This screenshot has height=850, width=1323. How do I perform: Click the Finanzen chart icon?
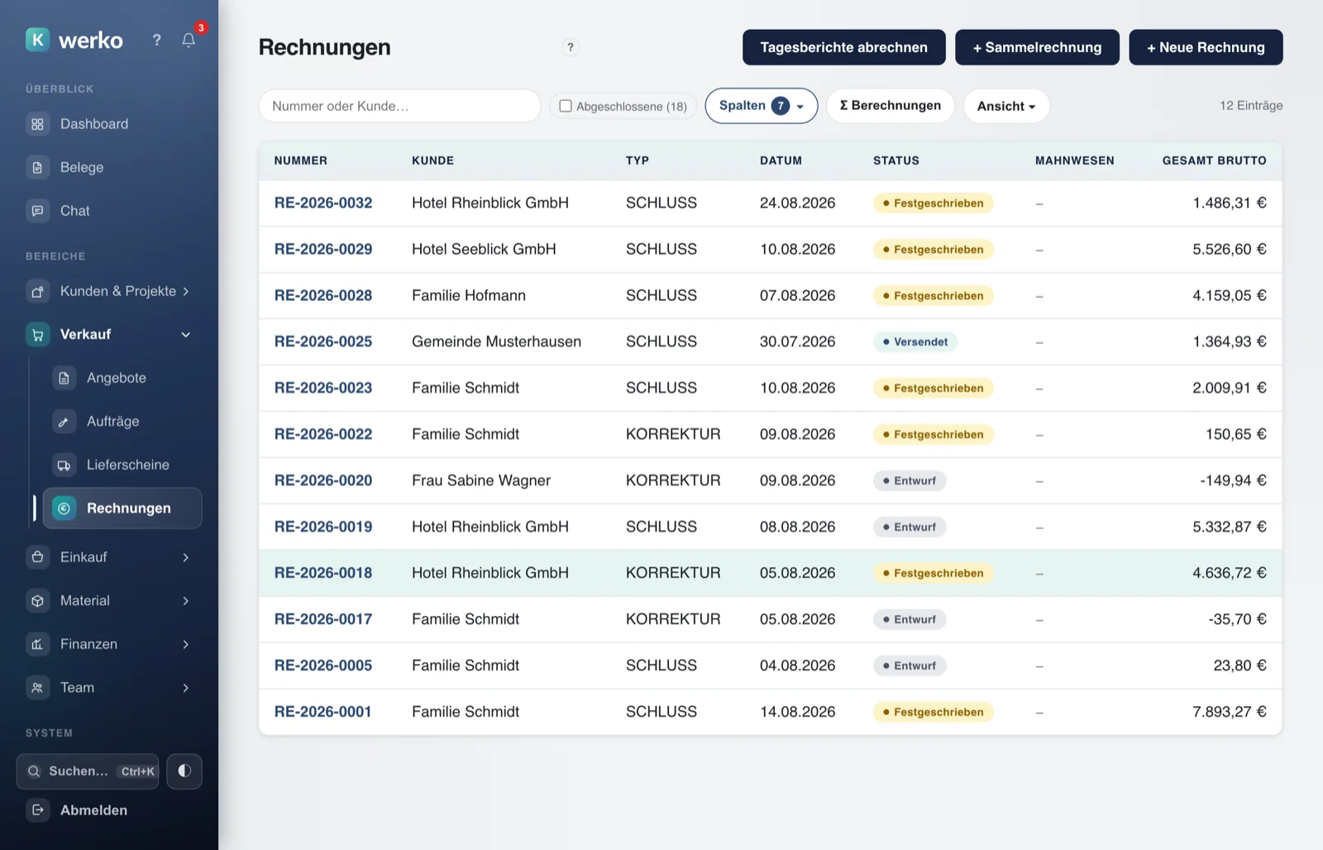[x=37, y=644]
